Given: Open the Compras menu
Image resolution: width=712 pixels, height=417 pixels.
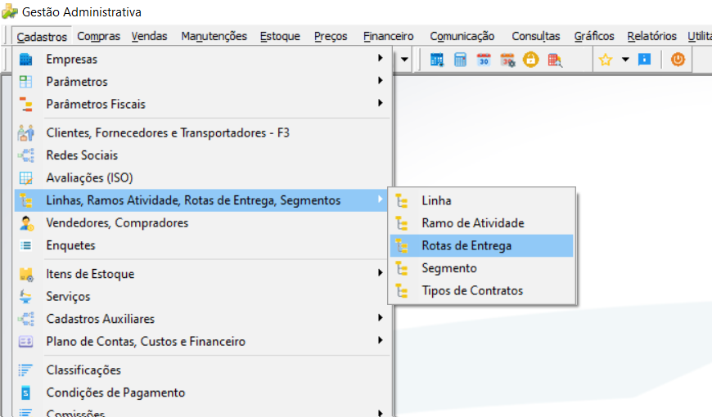Looking at the screenshot, I should pyautogui.click(x=98, y=36).
